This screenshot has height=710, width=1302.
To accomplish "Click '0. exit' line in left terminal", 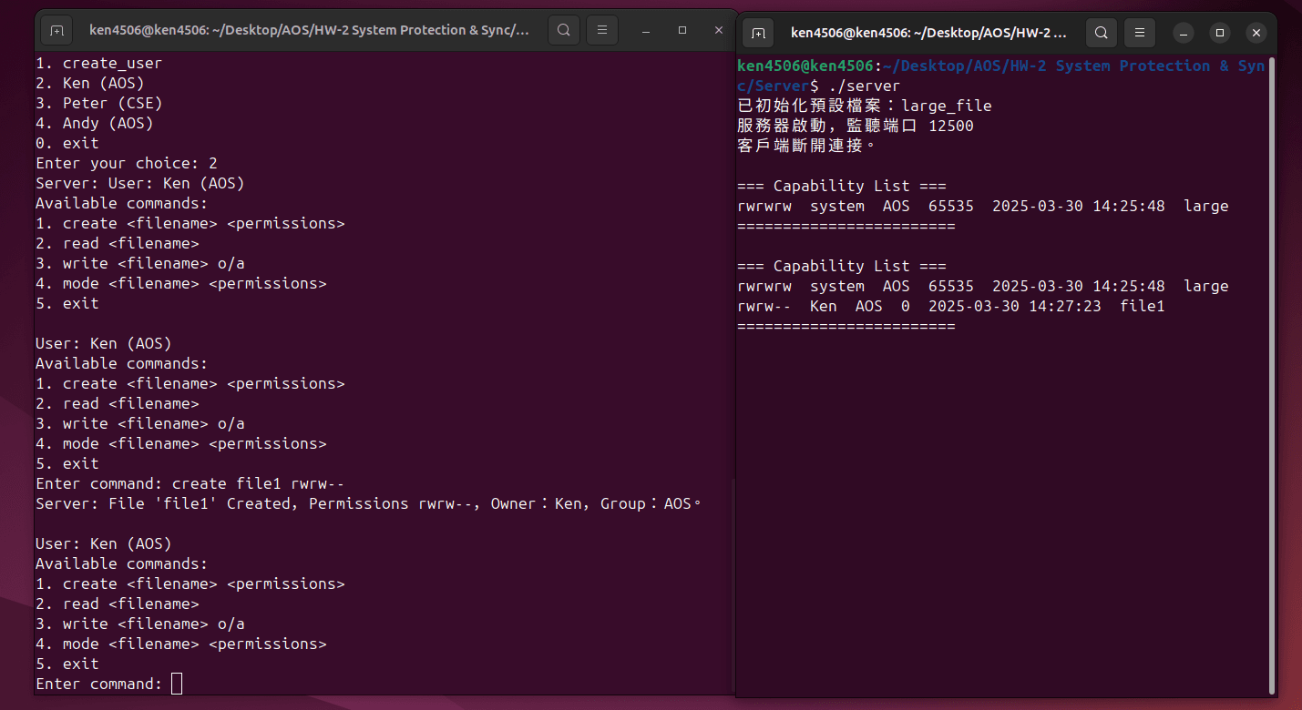I will [x=67, y=144].
